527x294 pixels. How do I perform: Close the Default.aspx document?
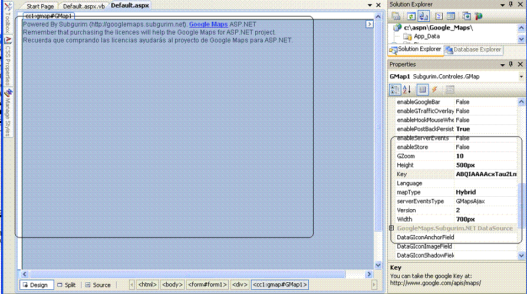378,5
